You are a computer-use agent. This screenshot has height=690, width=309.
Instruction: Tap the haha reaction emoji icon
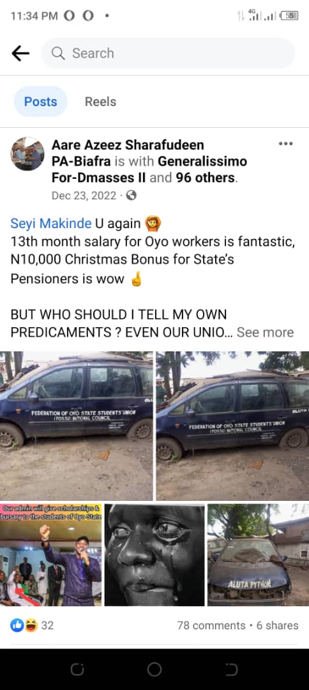(x=31, y=625)
